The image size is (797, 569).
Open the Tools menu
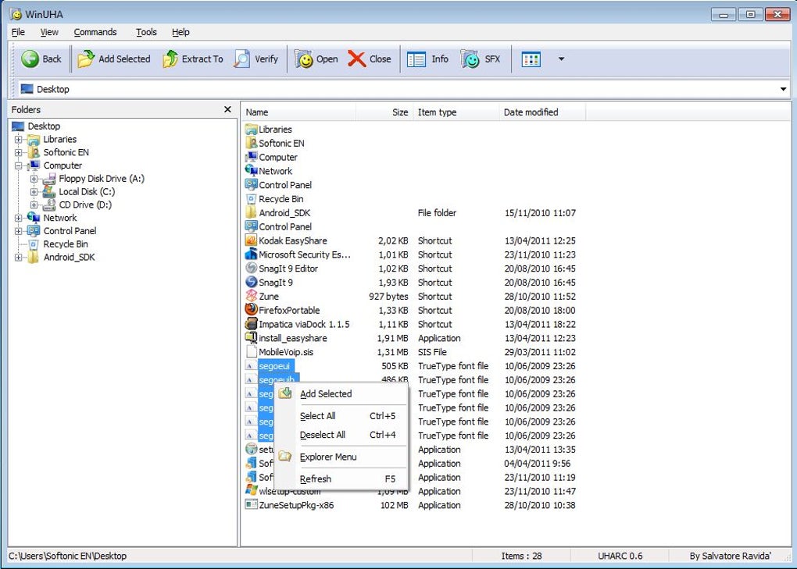pyautogui.click(x=146, y=32)
